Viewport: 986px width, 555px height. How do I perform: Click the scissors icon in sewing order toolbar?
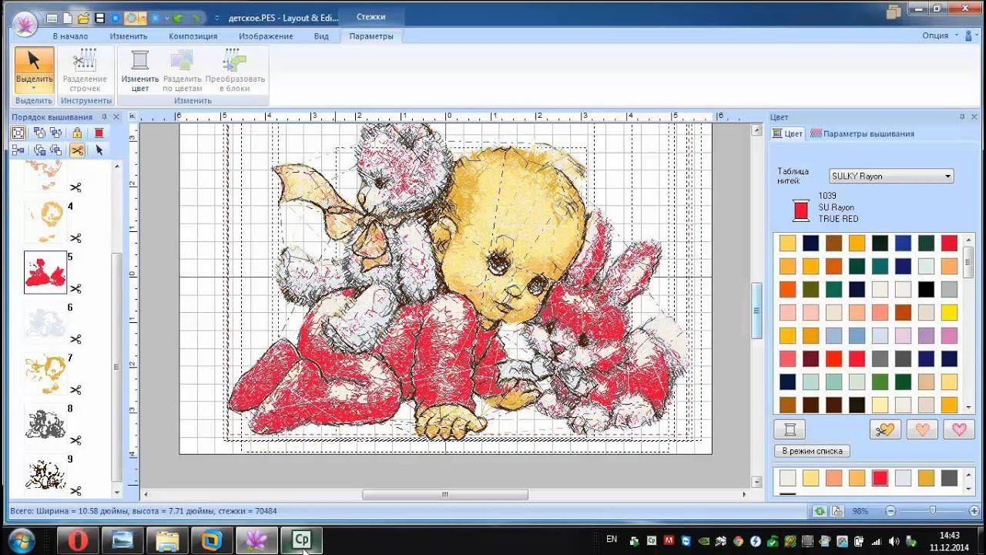tap(77, 150)
